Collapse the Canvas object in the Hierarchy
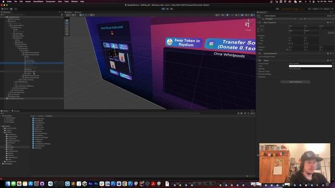The image size is (335, 188). point(7,21)
